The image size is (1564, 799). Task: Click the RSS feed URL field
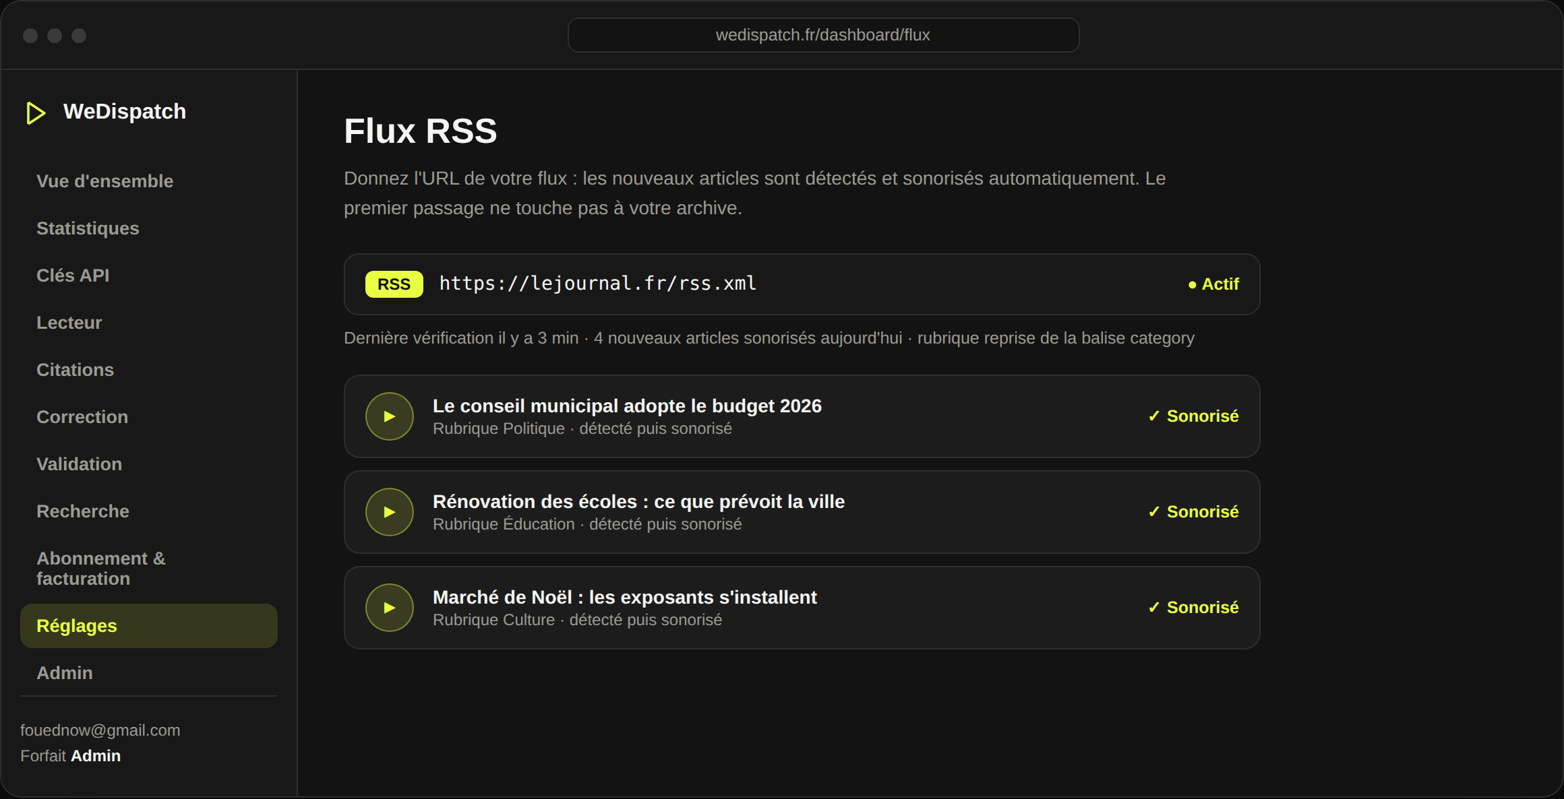tap(802, 284)
